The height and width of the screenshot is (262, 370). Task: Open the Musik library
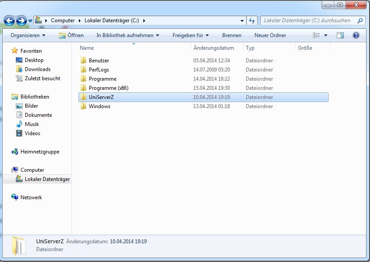click(x=32, y=124)
